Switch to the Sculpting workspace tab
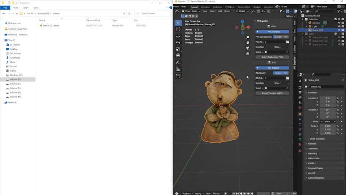This screenshot has width=346, height=195. [x=217, y=7]
